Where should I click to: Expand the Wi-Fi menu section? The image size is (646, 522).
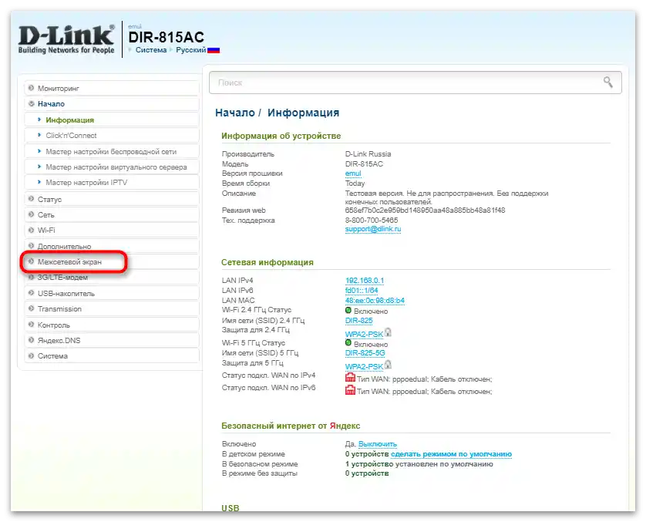point(112,231)
